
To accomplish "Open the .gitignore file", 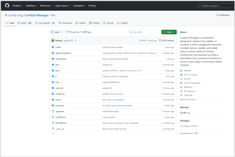I will 59,111.
